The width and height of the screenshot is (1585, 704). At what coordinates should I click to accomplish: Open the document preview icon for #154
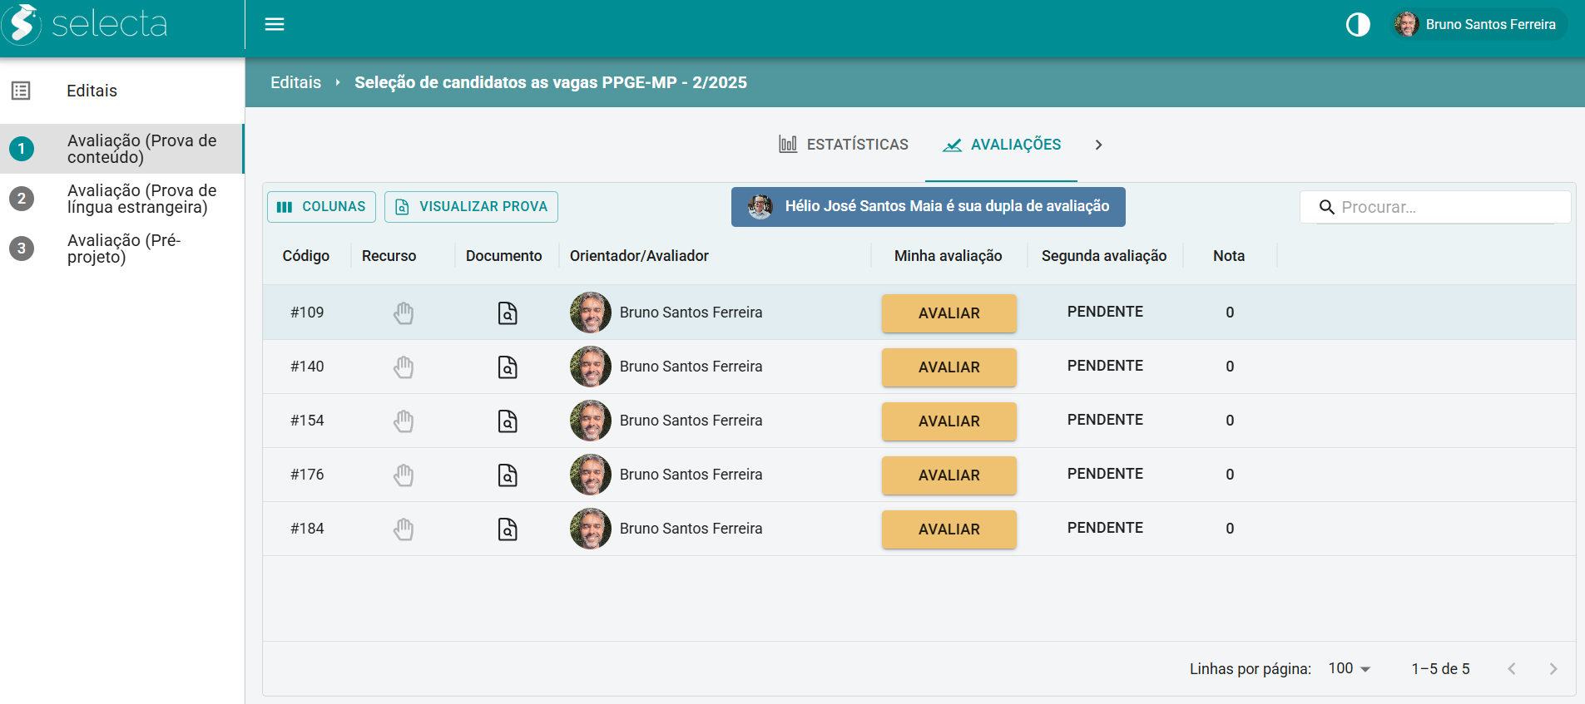(x=508, y=421)
